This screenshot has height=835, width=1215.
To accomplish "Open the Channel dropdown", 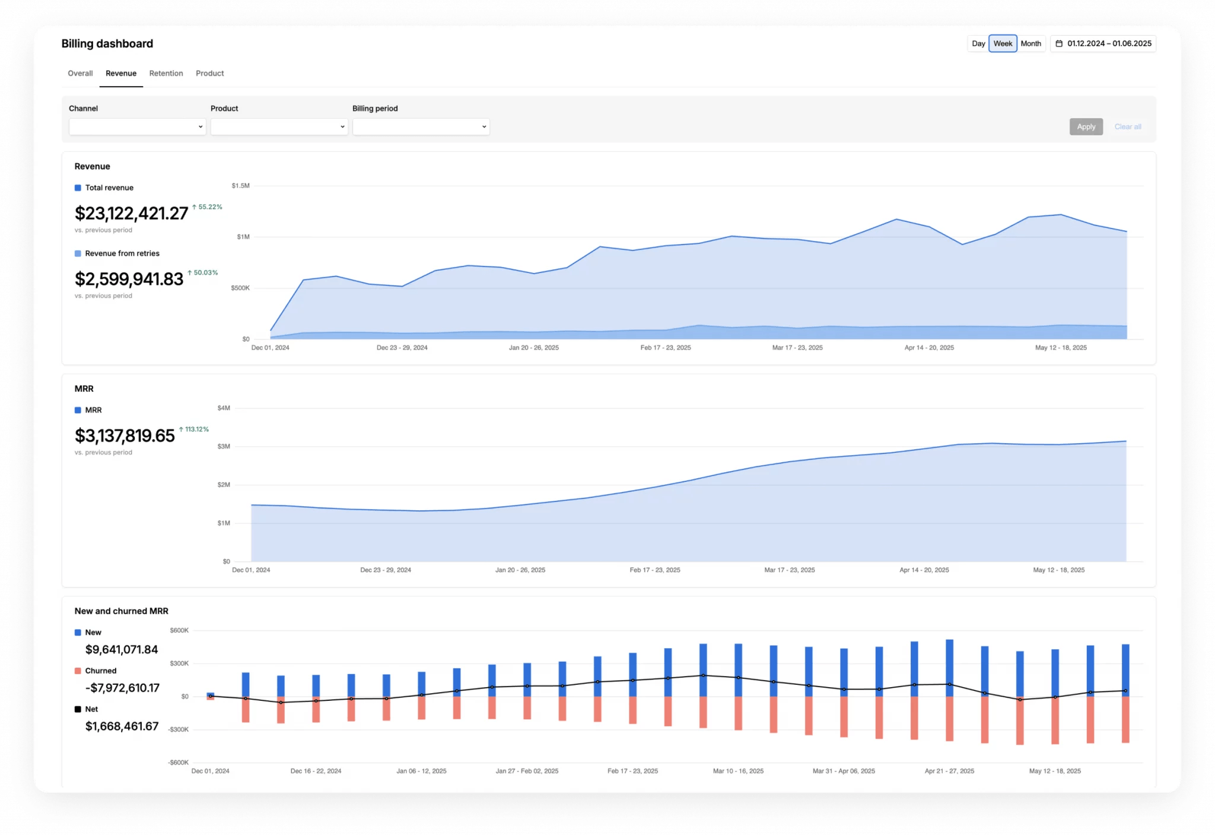I will (x=137, y=126).
